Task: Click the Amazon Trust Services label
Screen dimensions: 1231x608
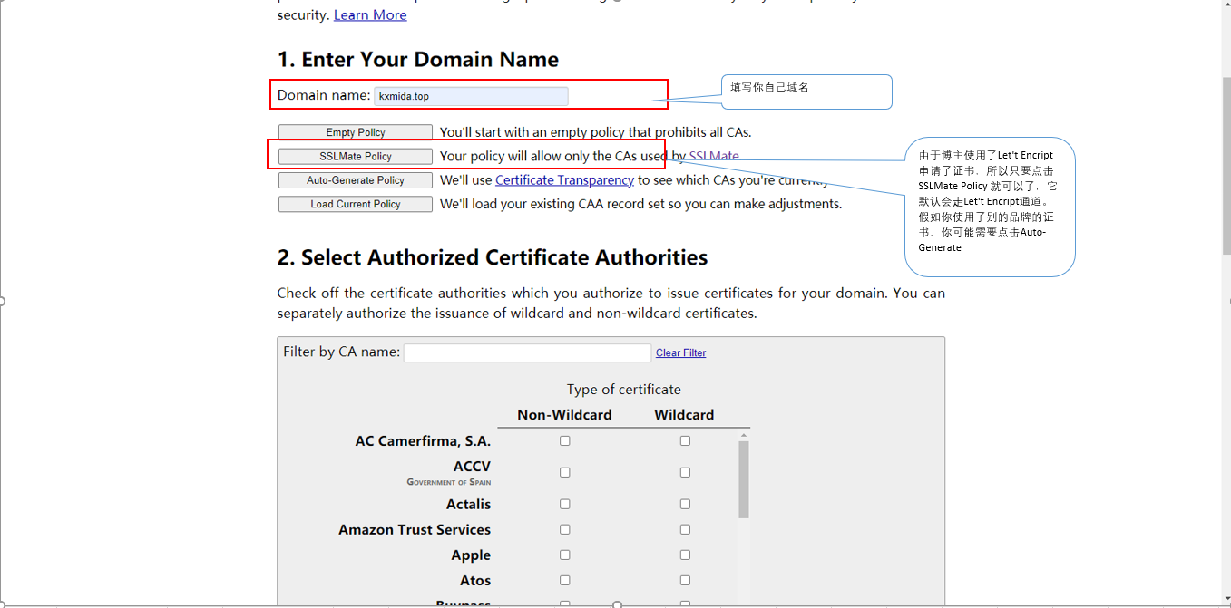Action: coord(415,529)
